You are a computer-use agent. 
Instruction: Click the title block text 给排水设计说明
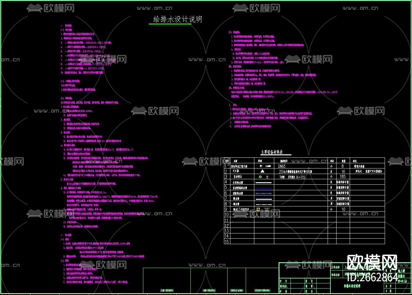tap(352, 286)
